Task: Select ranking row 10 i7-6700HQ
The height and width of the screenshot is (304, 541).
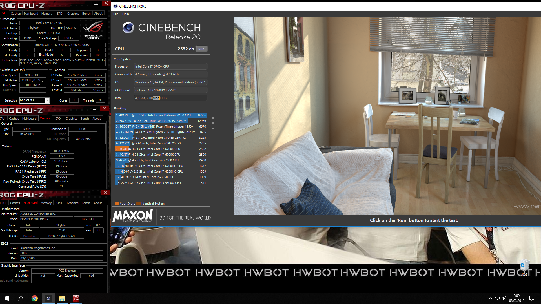Action: 161,166
